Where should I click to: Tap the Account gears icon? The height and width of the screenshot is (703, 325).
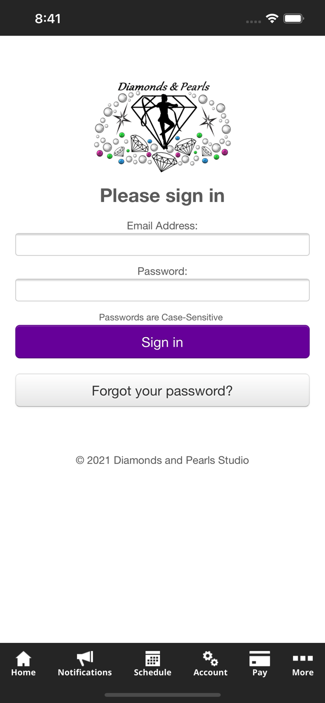211,658
